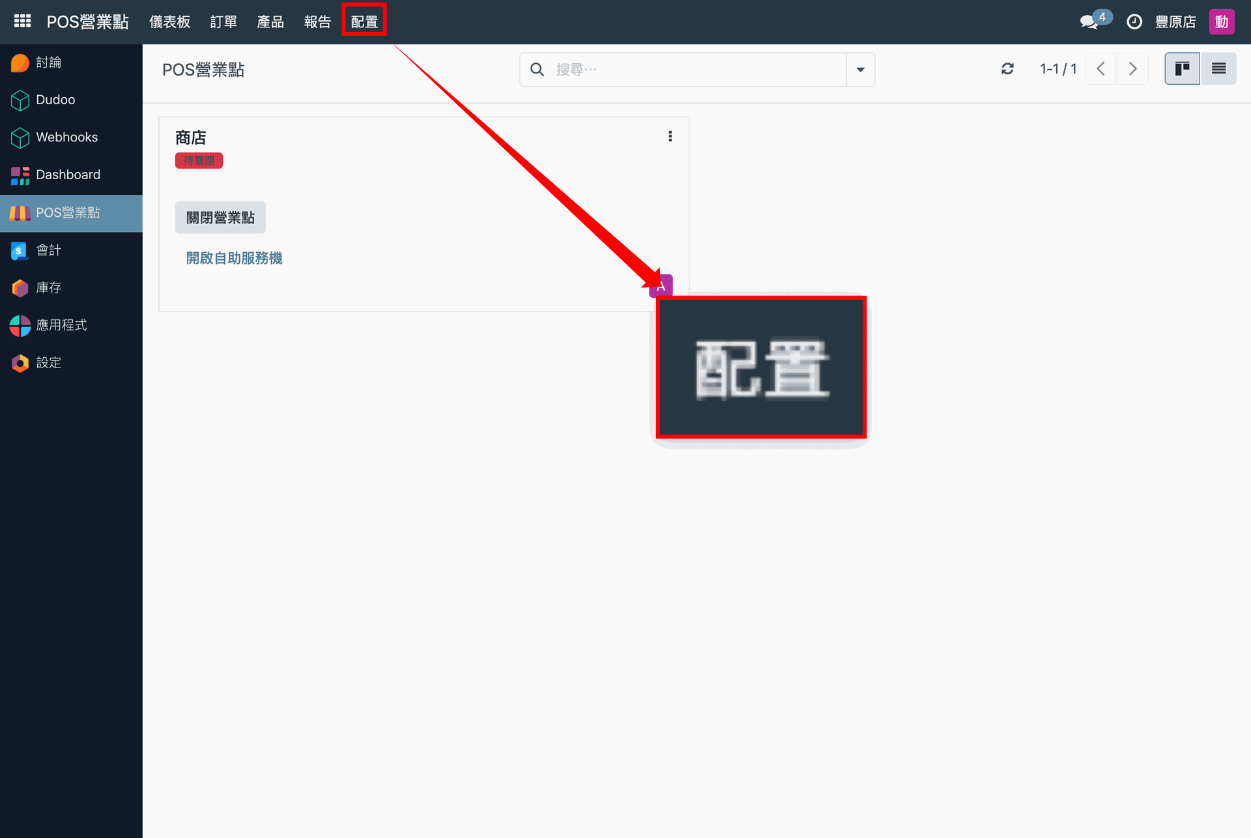This screenshot has width=1251, height=838.
Task: Go to previous page arrow
Action: [x=1101, y=69]
